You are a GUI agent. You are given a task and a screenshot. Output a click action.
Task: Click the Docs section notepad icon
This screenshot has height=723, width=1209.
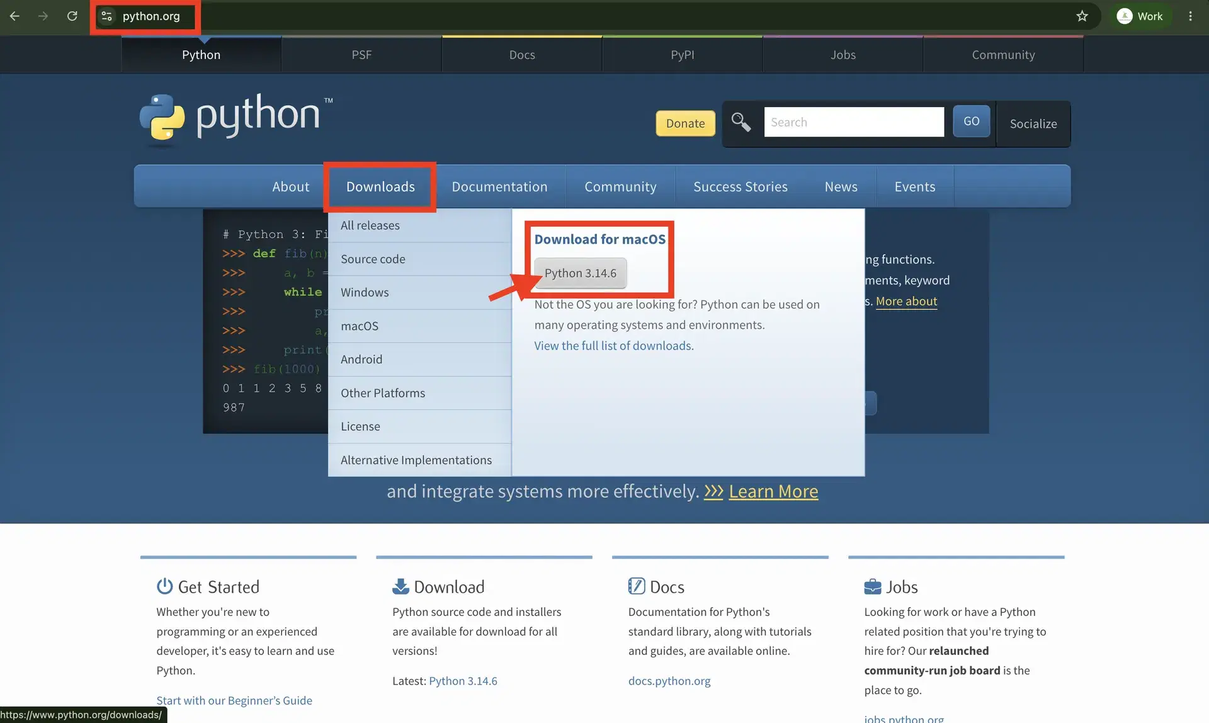click(x=637, y=586)
